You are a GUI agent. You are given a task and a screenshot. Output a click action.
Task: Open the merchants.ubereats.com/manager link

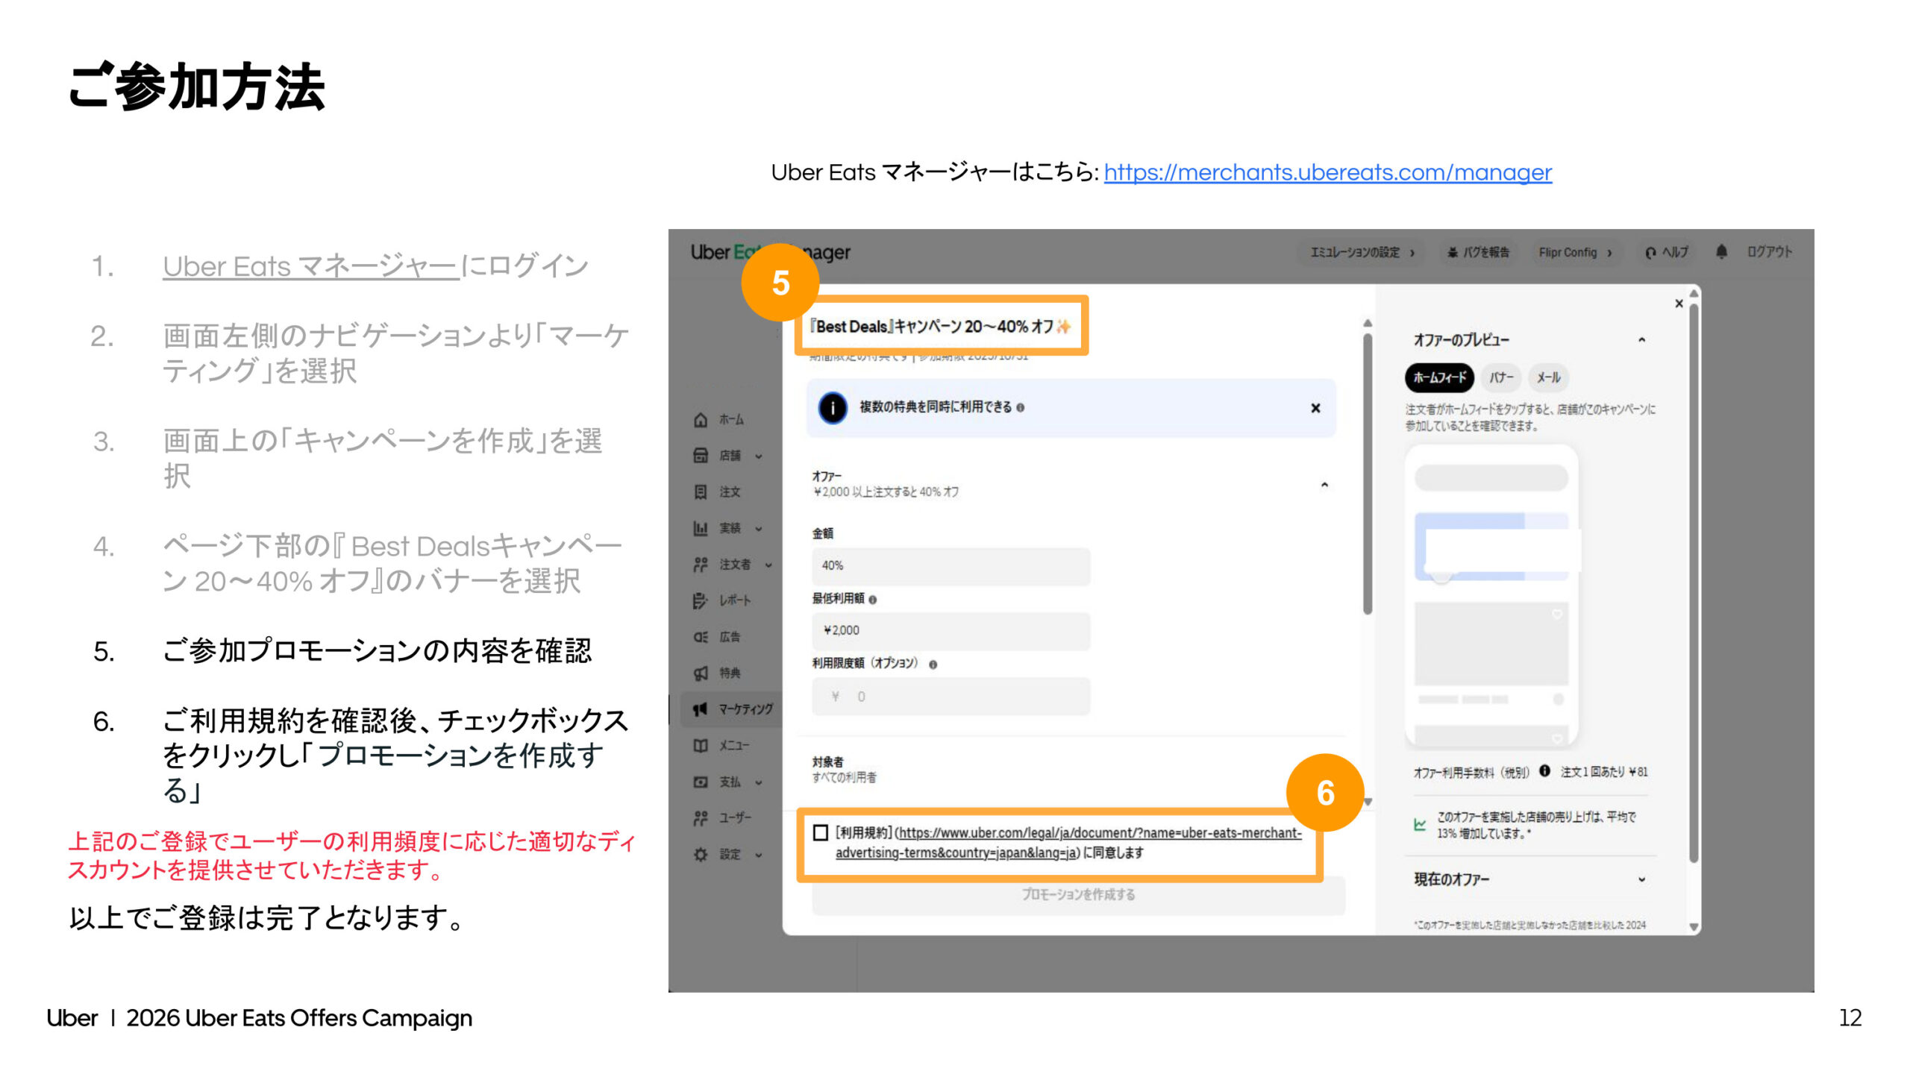tap(1327, 173)
